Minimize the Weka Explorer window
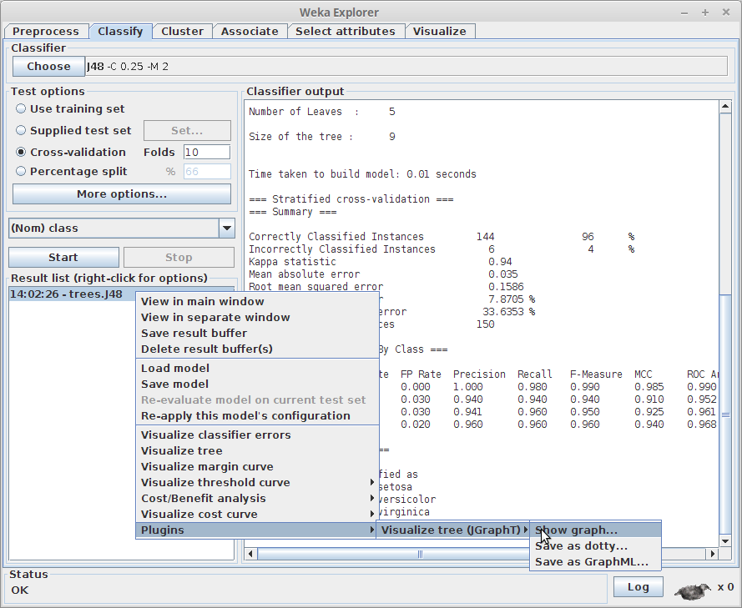This screenshot has height=608, width=742. (684, 13)
